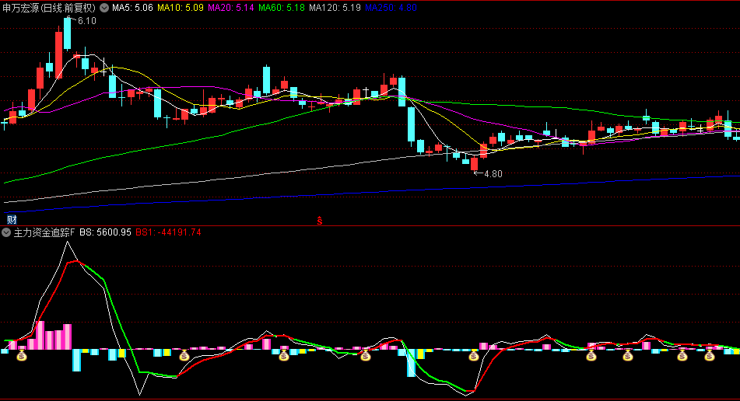
Task: Click the rightmost money bag signal marker
Action: tap(710, 355)
